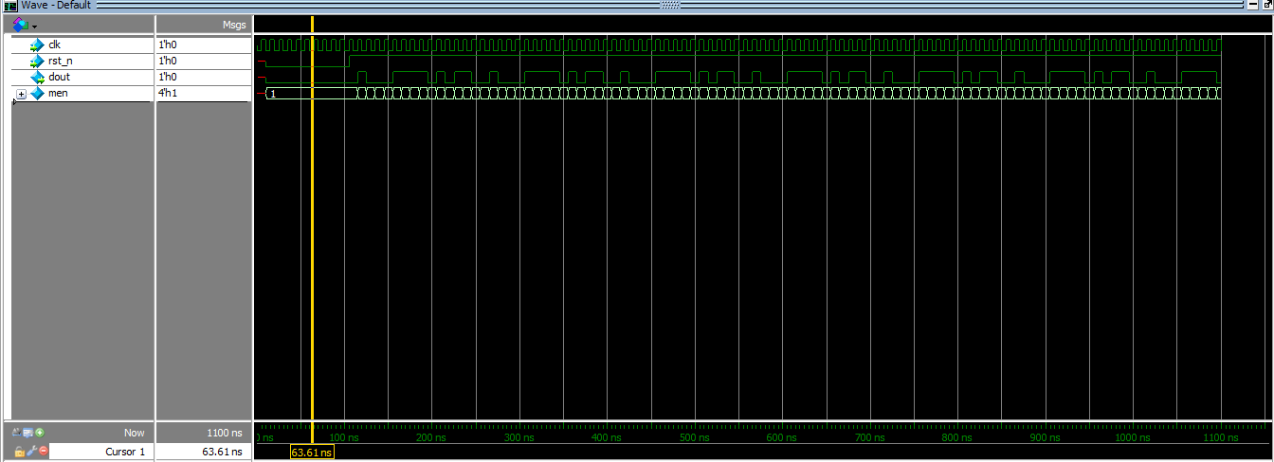
Task: Select the clk signal name
Action: pos(54,44)
